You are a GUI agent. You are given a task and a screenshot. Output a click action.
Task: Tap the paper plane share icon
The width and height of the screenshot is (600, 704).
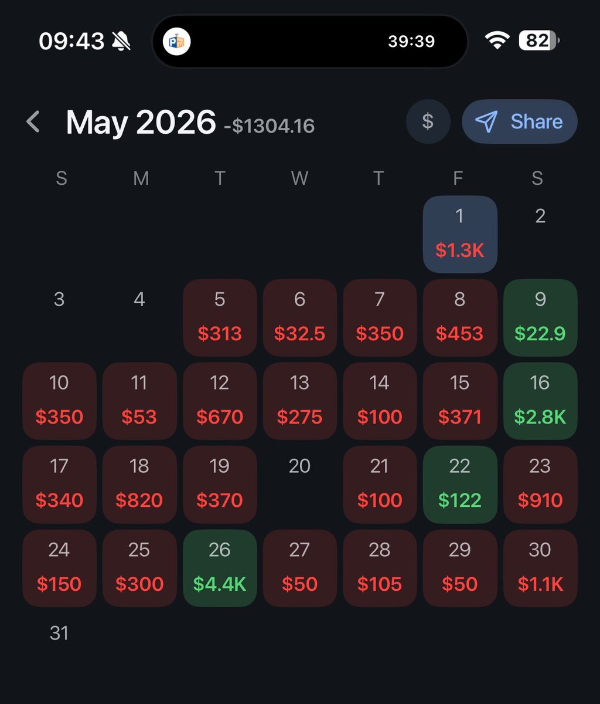tap(486, 122)
